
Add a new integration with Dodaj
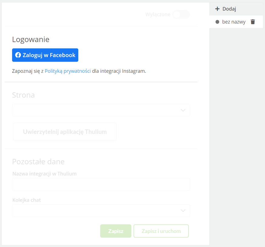coord(236,9)
